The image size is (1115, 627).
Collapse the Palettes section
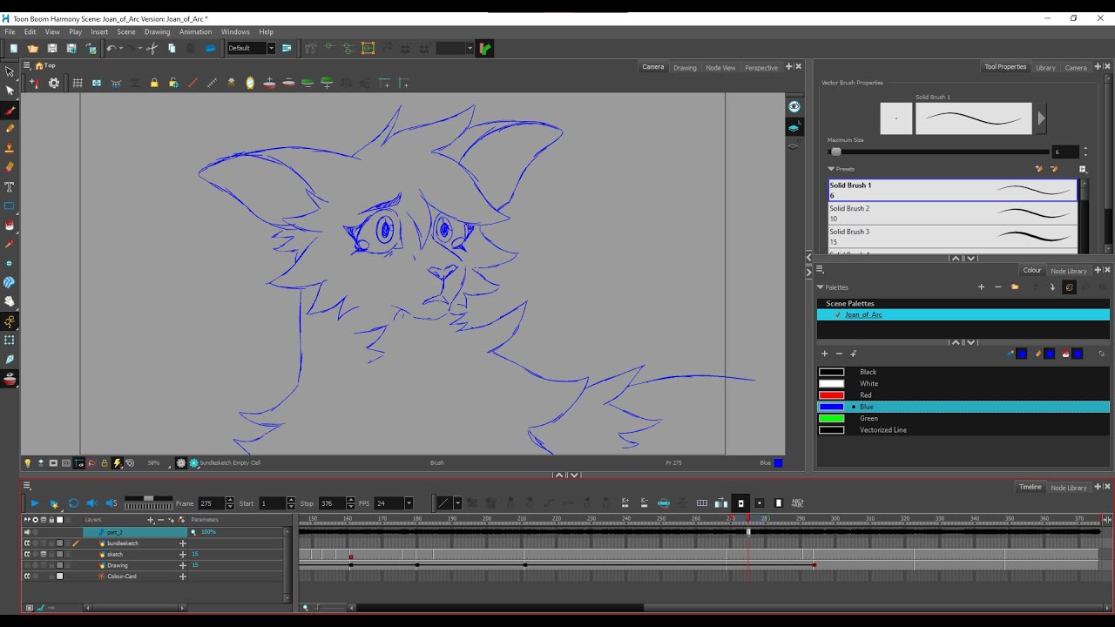821,287
